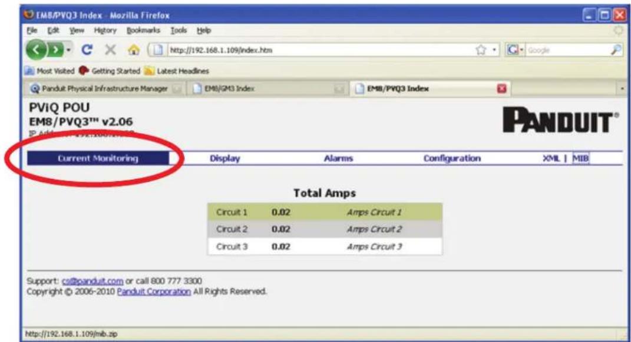Click the address bar URL field

pos(318,50)
